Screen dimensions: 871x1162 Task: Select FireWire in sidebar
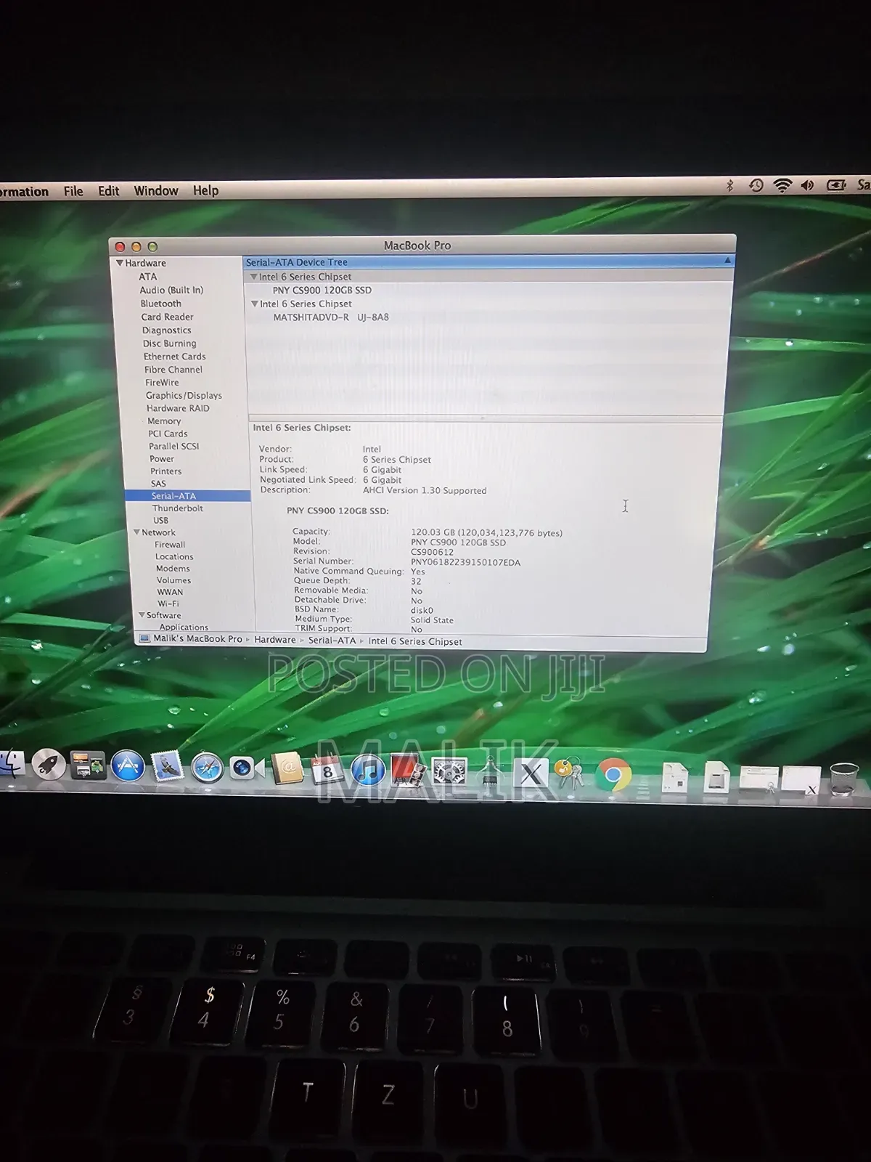click(162, 383)
